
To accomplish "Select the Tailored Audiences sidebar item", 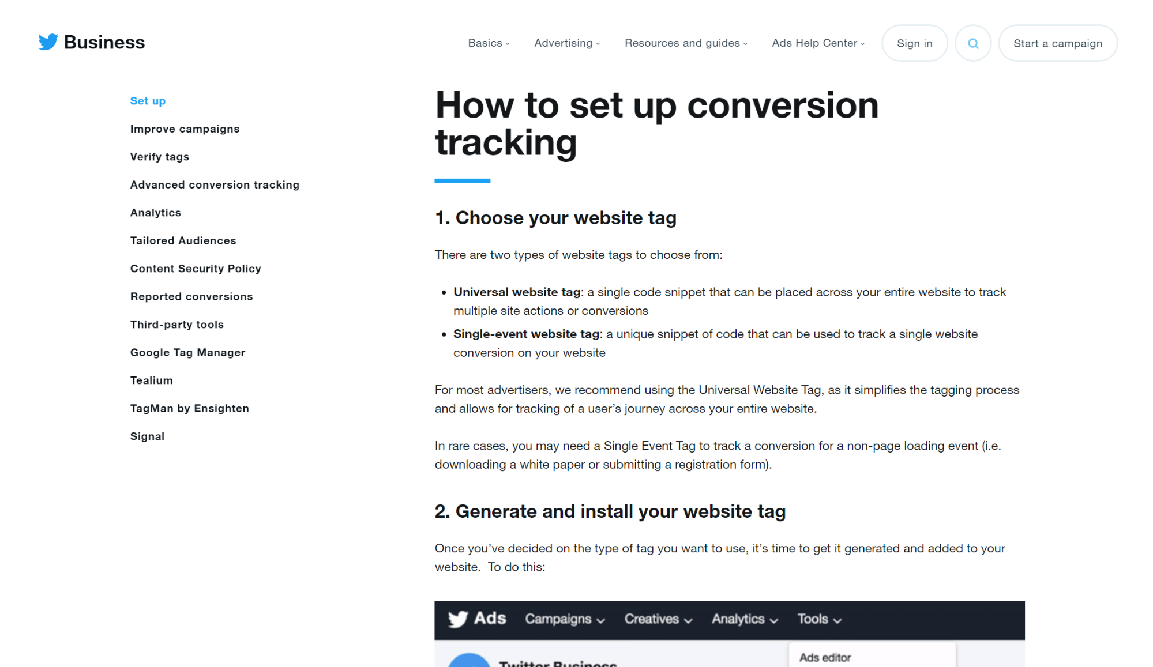I will [183, 240].
